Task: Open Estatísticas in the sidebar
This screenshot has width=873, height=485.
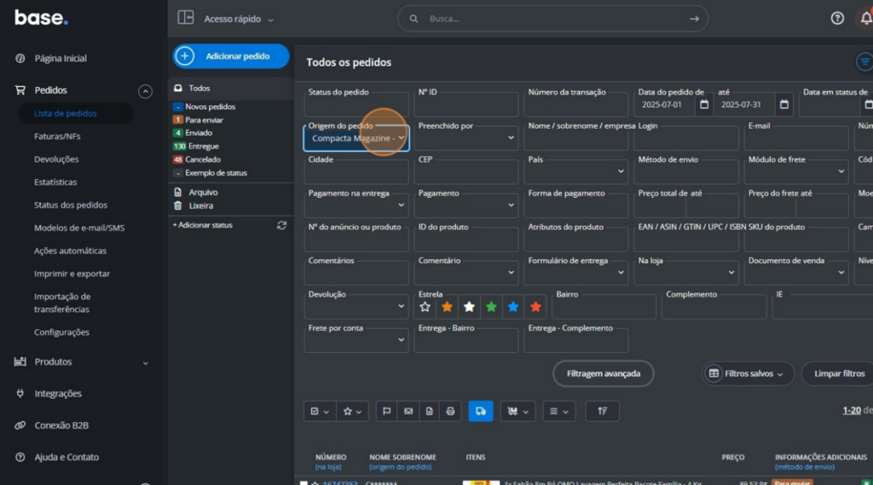Action: point(55,182)
